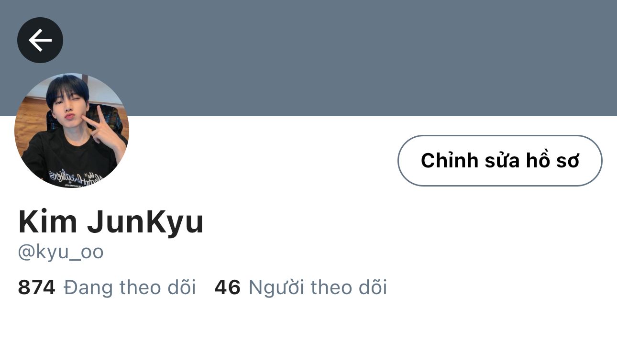This screenshot has height=341, width=617.
Task: Tap the Người theo dõi label
Action: (x=318, y=287)
